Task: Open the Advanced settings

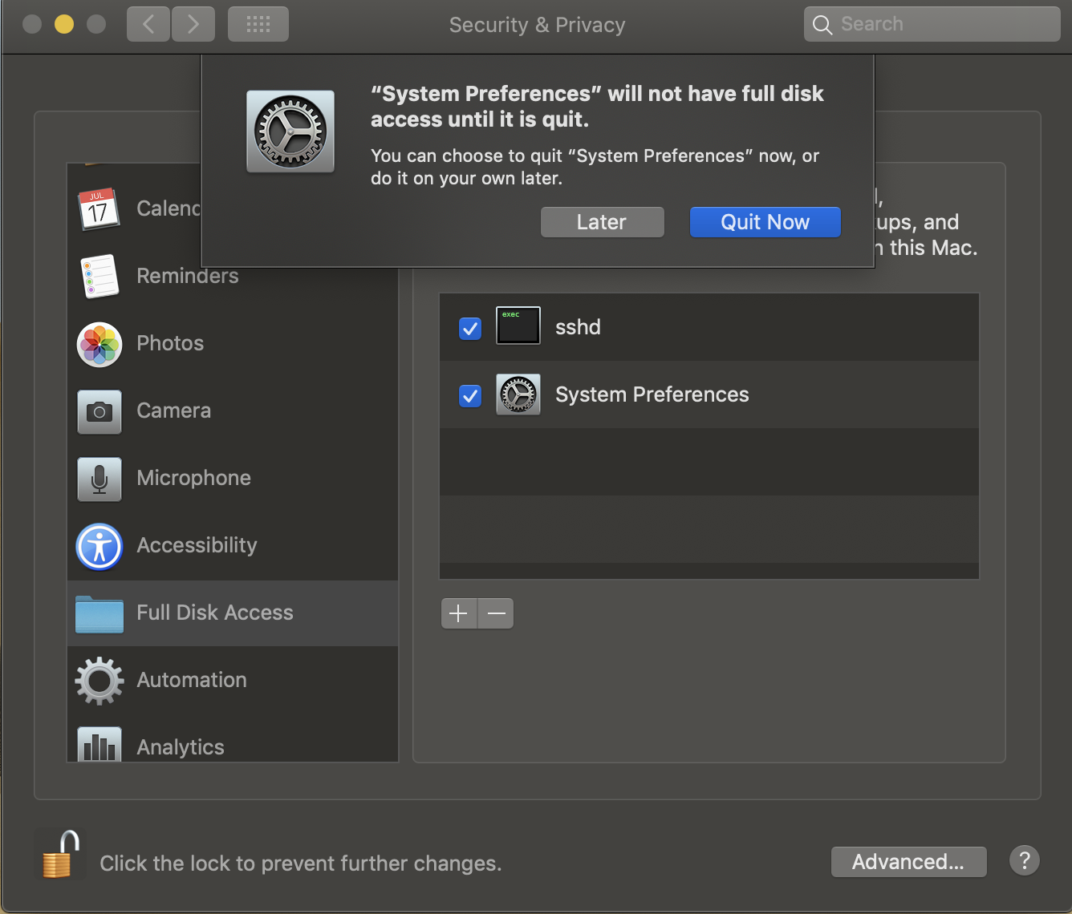Action: pos(908,862)
